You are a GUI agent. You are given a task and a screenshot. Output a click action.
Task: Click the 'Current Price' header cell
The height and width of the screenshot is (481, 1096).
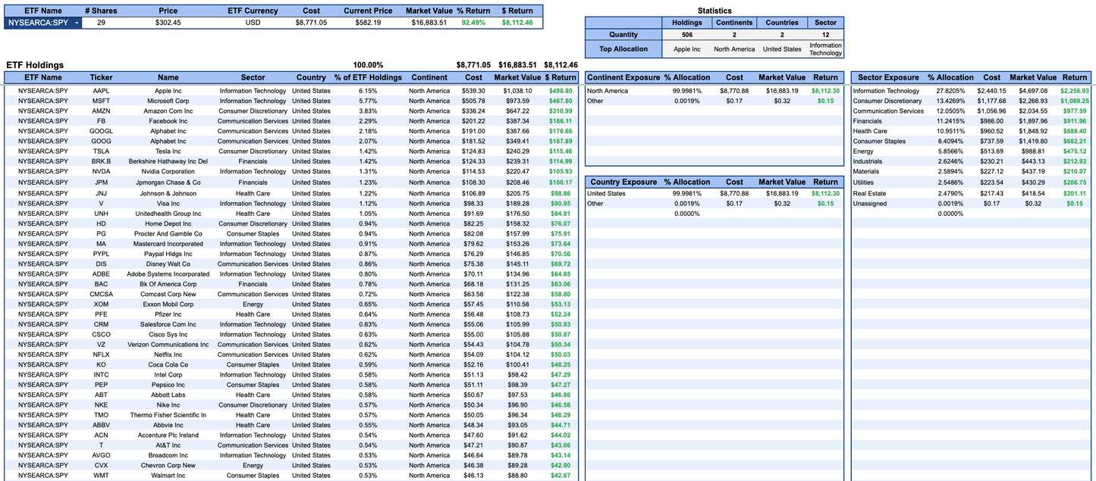pyautogui.click(x=368, y=11)
